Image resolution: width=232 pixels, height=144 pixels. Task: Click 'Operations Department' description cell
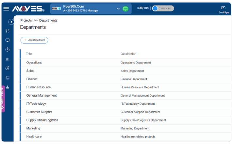(136, 63)
